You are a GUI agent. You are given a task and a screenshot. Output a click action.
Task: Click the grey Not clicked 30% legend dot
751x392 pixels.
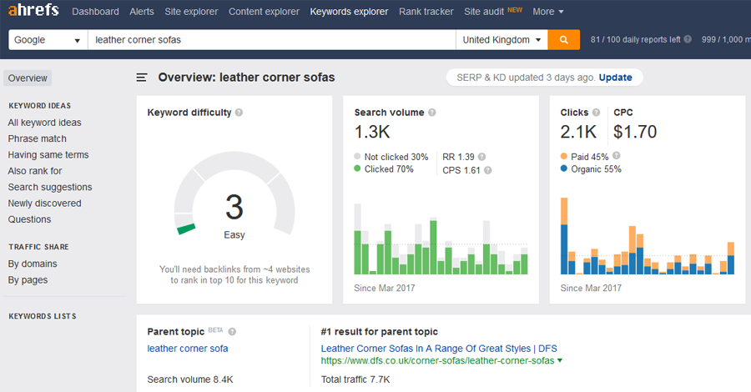coord(357,156)
